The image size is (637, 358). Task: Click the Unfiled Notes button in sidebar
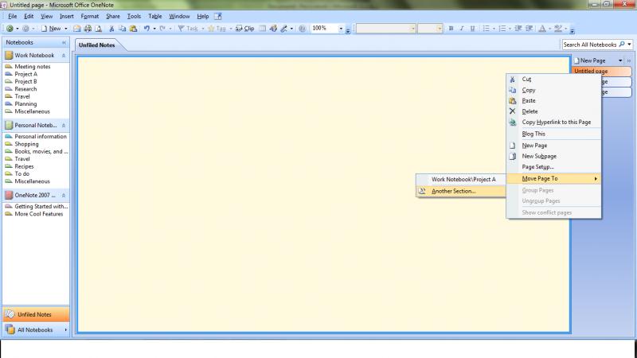click(35, 314)
